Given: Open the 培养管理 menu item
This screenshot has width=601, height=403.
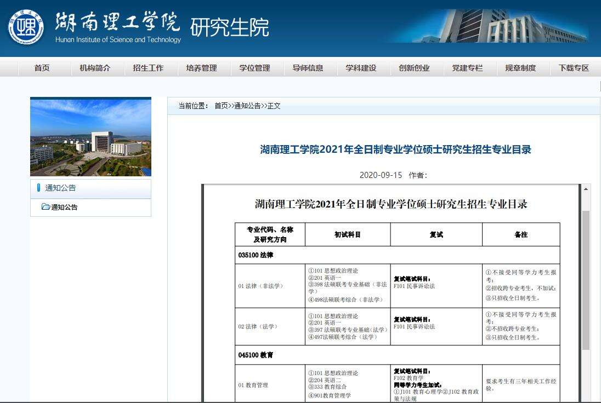Looking at the screenshot, I should click(x=202, y=67).
